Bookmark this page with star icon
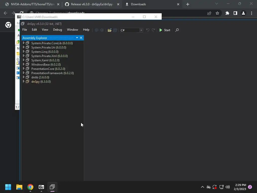The height and width of the screenshot is (193, 257). coord(217,13)
